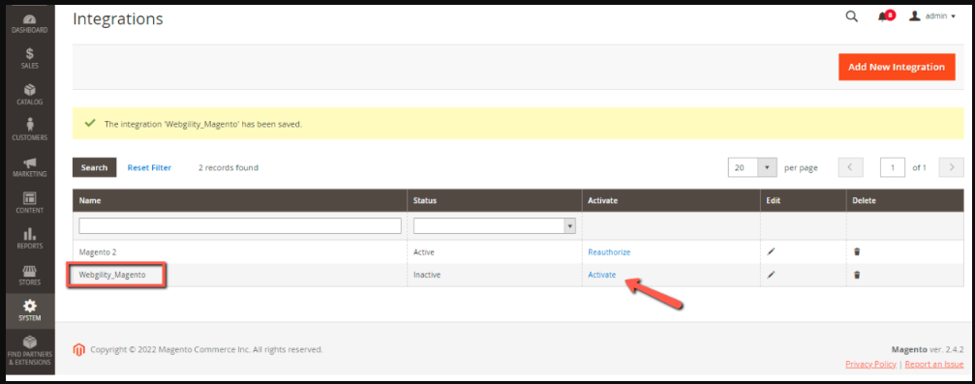The image size is (975, 384).
Task: Open System menu in sidebar
Action: tap(29, 311)
